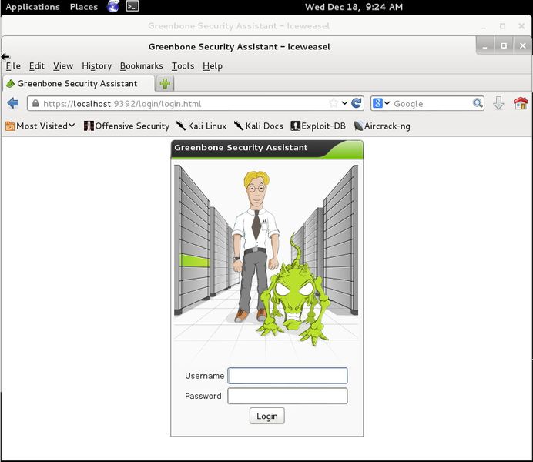Image resolution: width=533 pixels, height=462 pixels.
Task: Open Exploit-DB bookmark
Action: [x=318, y=126]
